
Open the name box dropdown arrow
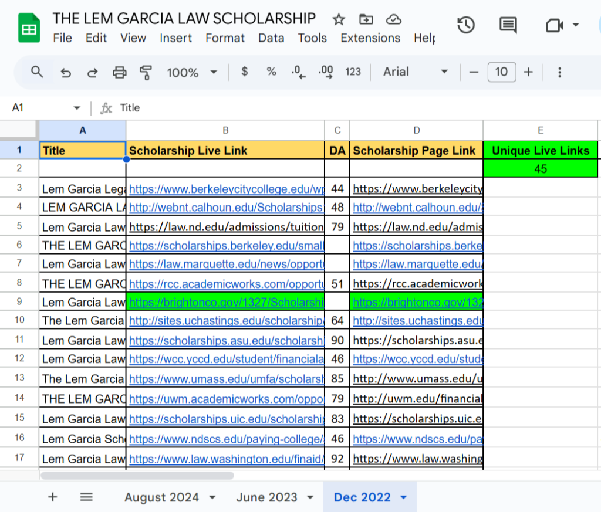pyautogui.click(x=77, y=108)
